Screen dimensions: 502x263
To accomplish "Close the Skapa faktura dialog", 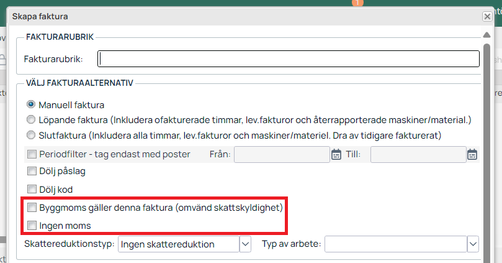I will click(487, 16).
